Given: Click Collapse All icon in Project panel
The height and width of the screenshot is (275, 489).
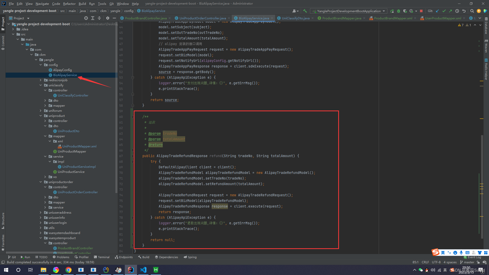Looking at the screenshot, I should click(x=99, y=18).
